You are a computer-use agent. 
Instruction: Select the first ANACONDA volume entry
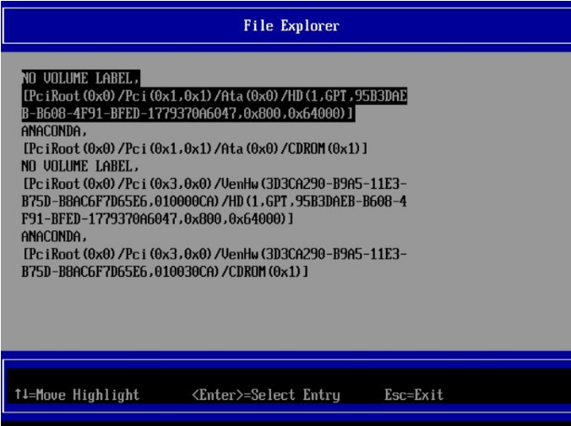tap(53, 131)
